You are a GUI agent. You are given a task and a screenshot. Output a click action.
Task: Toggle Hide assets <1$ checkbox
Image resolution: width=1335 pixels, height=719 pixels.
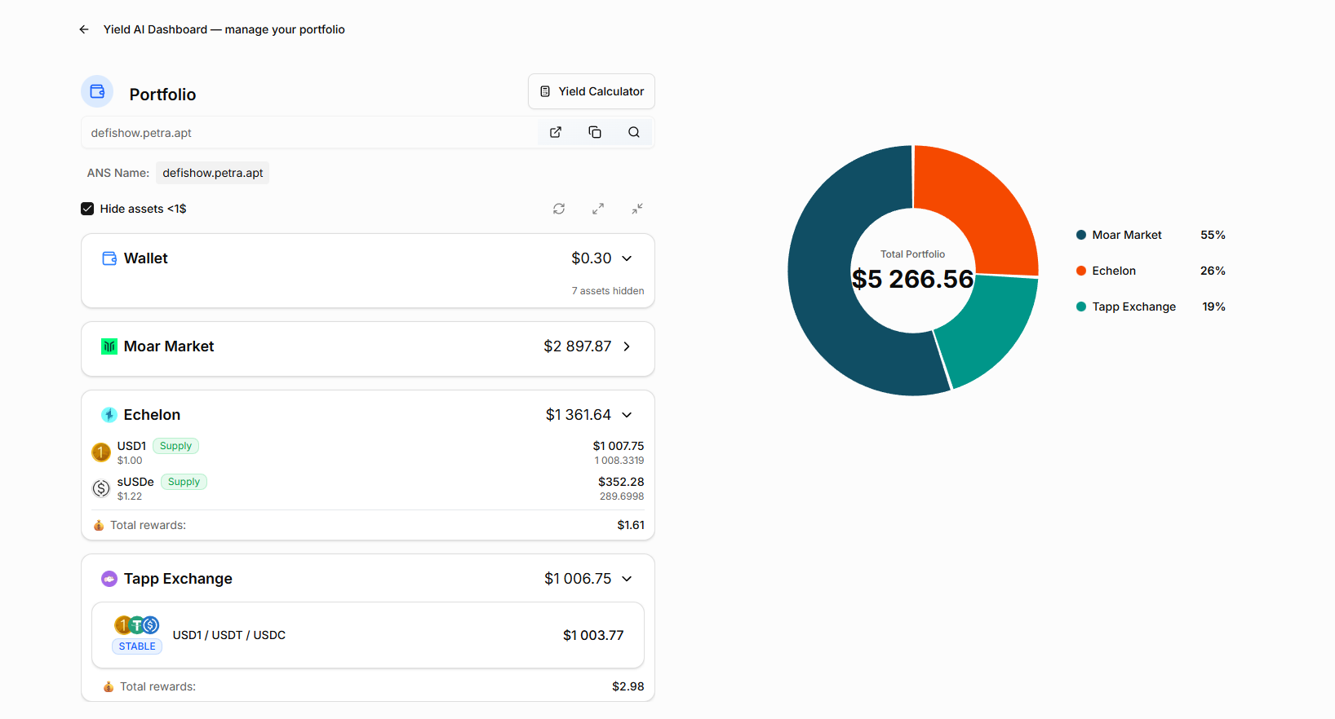tap(87, 209)
